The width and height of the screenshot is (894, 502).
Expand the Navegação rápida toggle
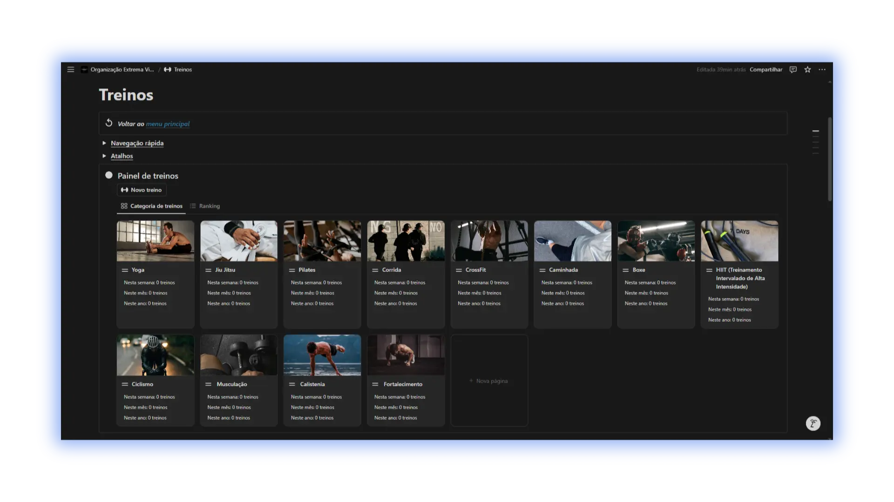point(104,143)
